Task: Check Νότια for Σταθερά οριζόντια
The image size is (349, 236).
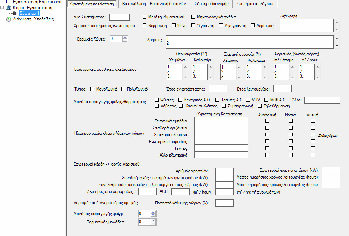Action: point(291,128)
